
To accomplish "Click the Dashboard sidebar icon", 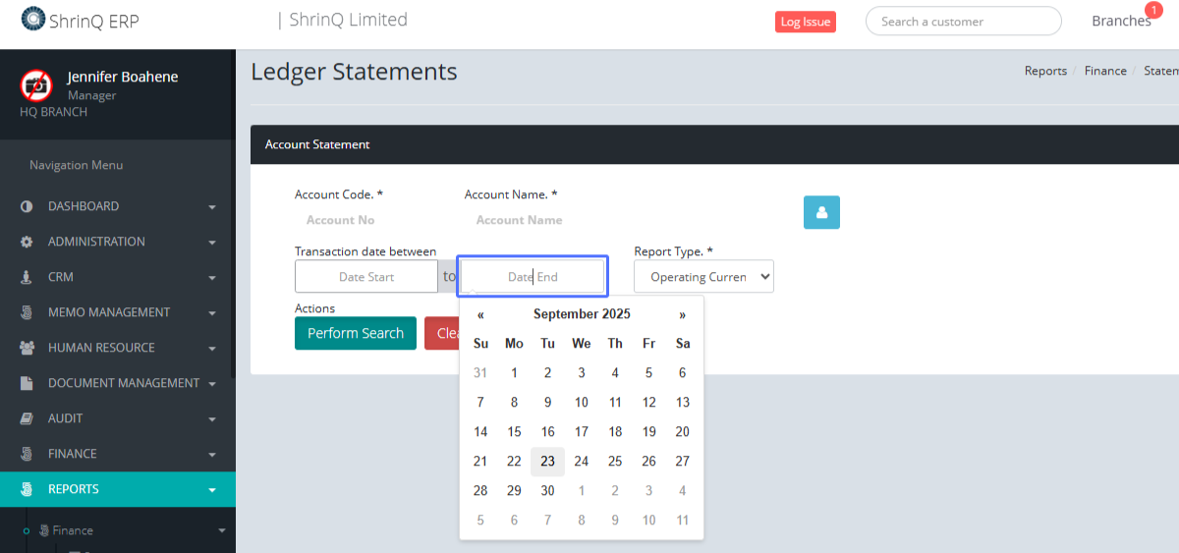I will point(27,206).
